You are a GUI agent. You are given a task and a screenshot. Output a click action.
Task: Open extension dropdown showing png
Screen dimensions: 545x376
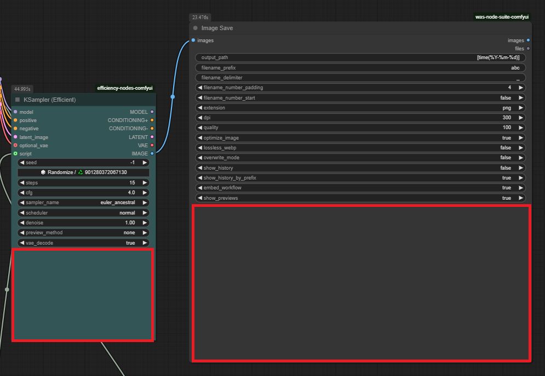coord(360,108)
